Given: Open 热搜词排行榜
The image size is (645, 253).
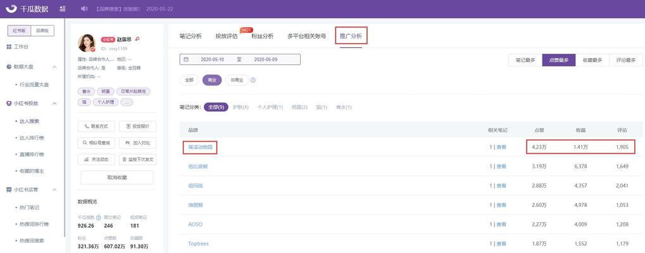Looking at the screenshot, I should (35, 225).
